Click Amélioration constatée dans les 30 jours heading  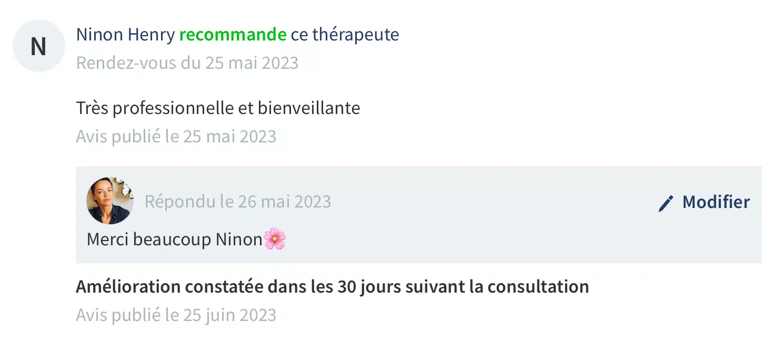(332, 287)
